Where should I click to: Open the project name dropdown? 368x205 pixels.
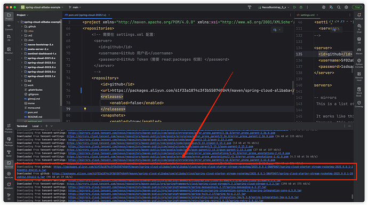click(42, 7)
